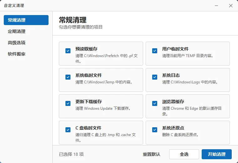The image size is (238, 163).
Task: Minimize the 自定义清理 window
Action: point(216,6)
